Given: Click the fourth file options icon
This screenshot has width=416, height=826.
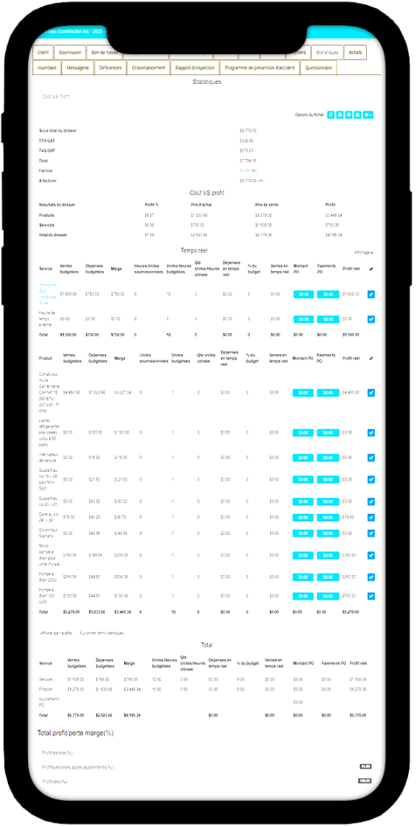Looking at the screenshot, I should (357, 115).
